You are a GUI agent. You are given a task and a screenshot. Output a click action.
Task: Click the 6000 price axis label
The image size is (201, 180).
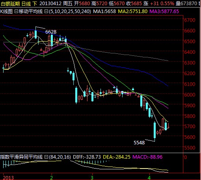tap(190, 95)
